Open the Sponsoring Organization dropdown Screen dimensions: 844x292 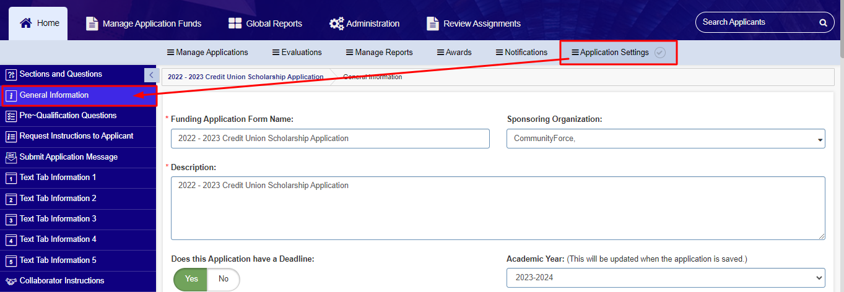(x=666, y=139)
